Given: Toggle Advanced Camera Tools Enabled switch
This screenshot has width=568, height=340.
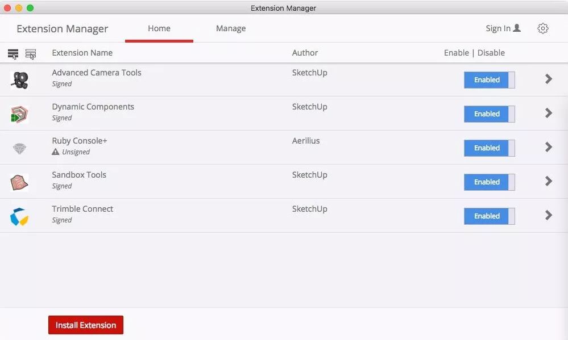Looking at the screenshot, I should click(x=489, y=80).
